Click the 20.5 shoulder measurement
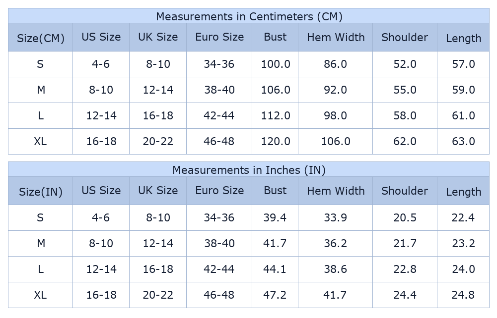This screenshot has width=497, height=318. click(x=405, y=218)
